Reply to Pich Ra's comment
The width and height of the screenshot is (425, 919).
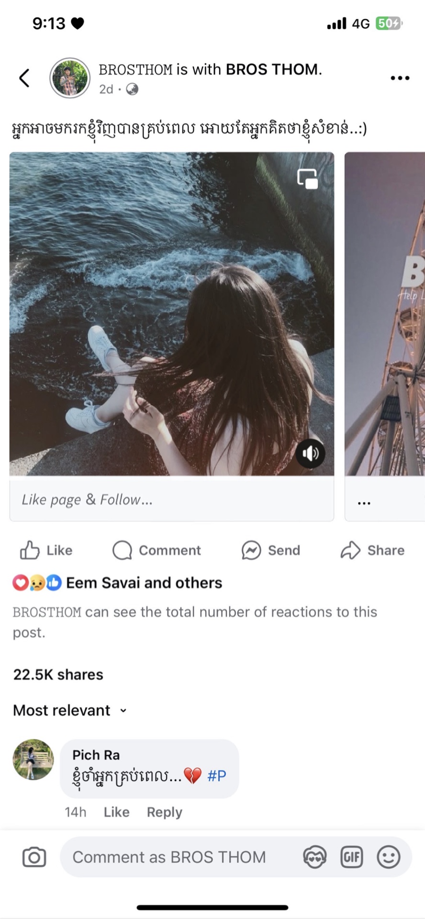[x=164, y=812]
